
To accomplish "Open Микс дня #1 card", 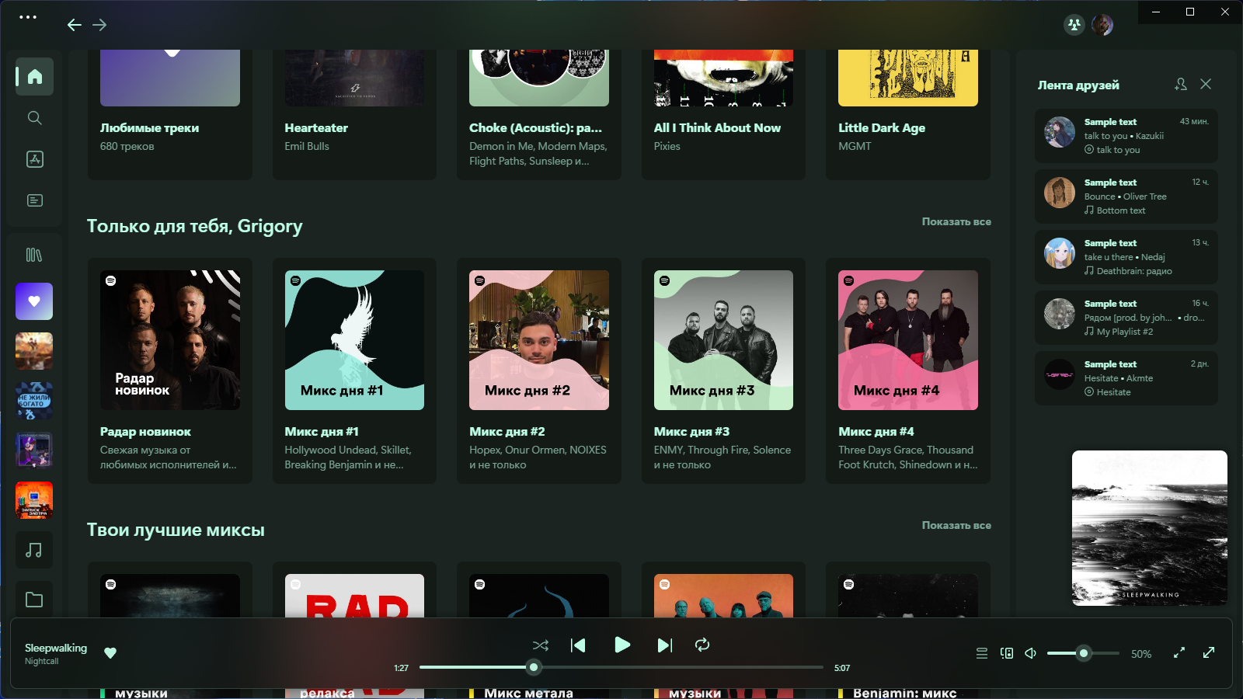I will tap(354, 370).
